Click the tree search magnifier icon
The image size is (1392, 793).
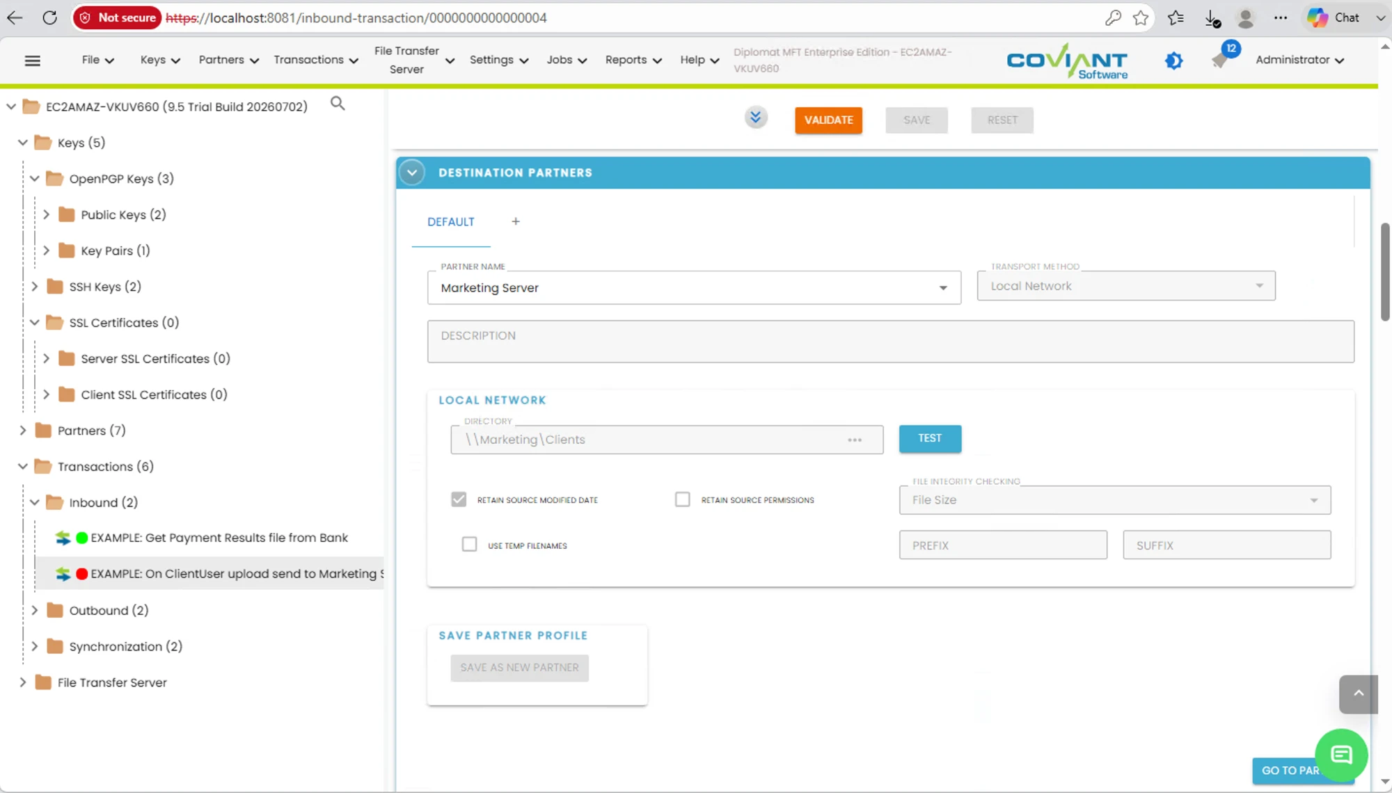[x=338, y=104]
